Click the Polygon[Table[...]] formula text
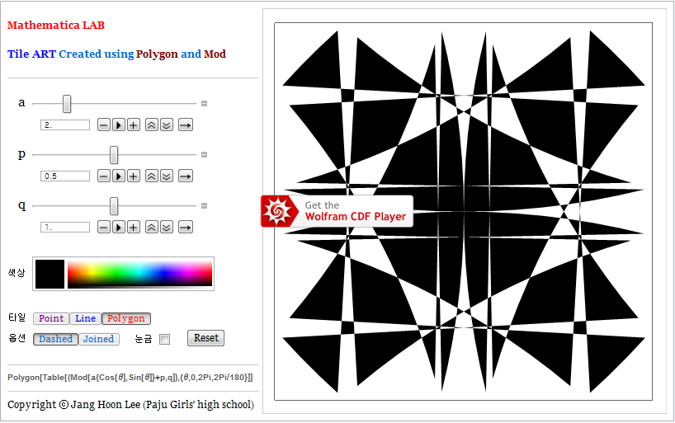Viewport: 675px width, 423px height. tap(130, 378)
